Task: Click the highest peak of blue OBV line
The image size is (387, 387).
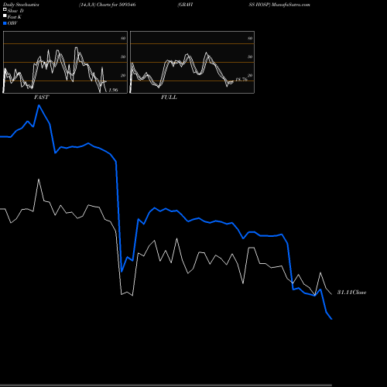Action: 39,105
